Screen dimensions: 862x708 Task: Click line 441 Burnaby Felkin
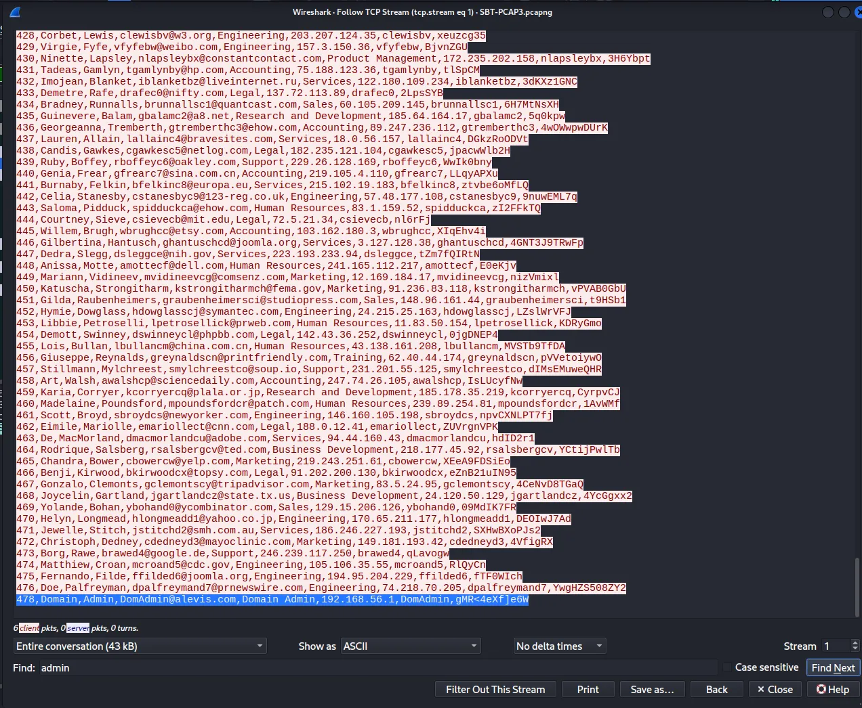tap(272, 185)
